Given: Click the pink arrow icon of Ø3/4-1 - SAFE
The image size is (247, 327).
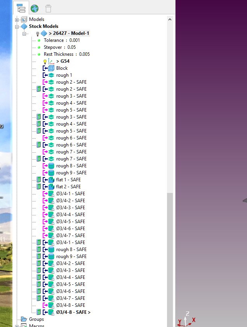Looking at the screenshot, I should pyautogui.click(x=45, y=194).
